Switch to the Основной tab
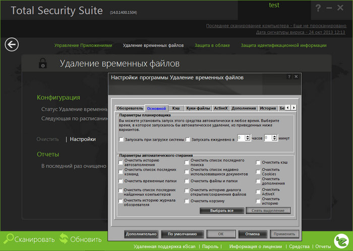353x251 pixels. point(156,108)
